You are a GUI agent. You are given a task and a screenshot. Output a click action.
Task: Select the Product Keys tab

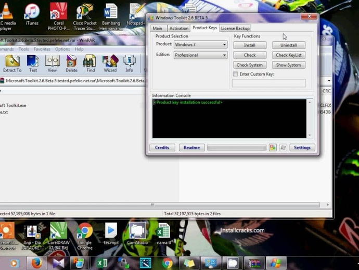pos(204,28)
